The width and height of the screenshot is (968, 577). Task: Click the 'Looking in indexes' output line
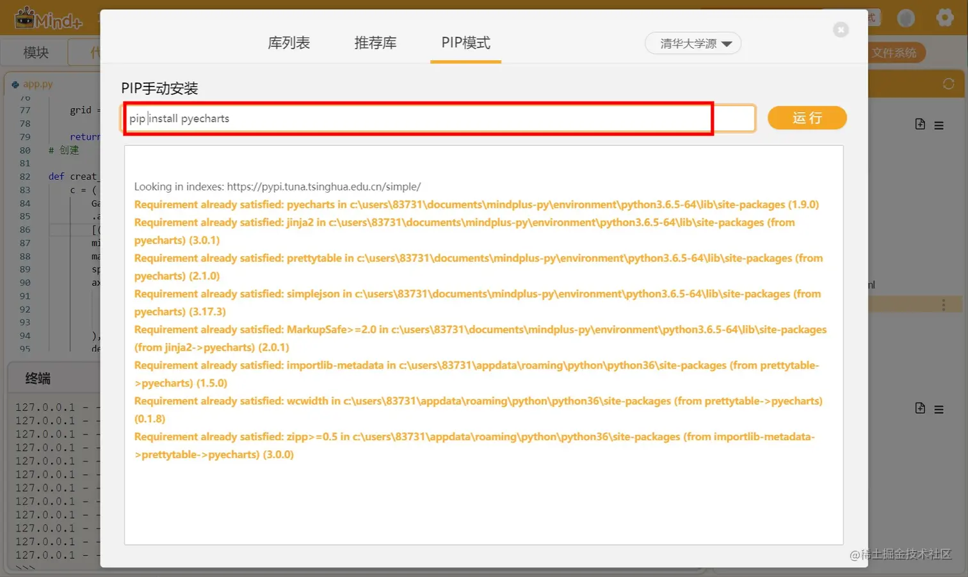coord(277,187)
